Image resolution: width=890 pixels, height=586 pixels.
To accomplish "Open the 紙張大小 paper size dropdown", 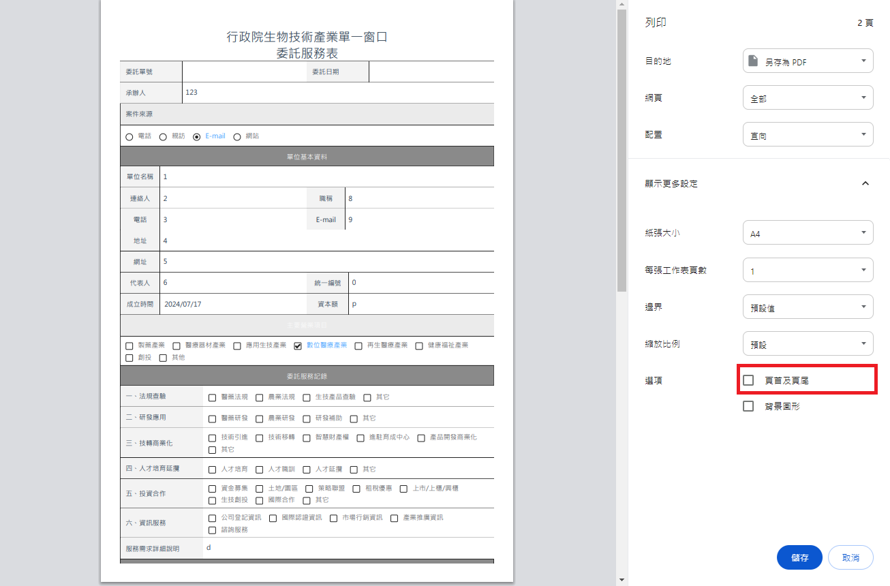I will pyautogui.click(x=807, y=233).
